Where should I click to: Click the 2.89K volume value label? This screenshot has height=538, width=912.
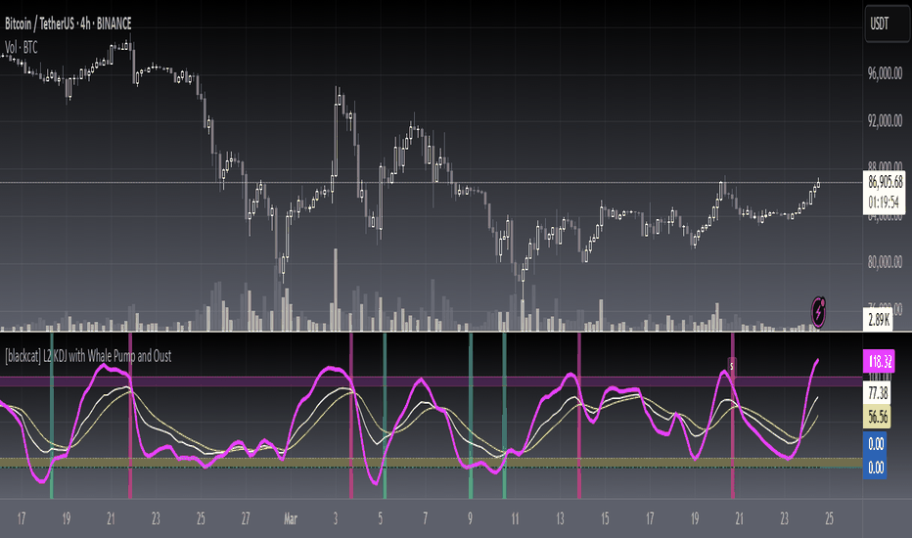[x=879, y=319]
